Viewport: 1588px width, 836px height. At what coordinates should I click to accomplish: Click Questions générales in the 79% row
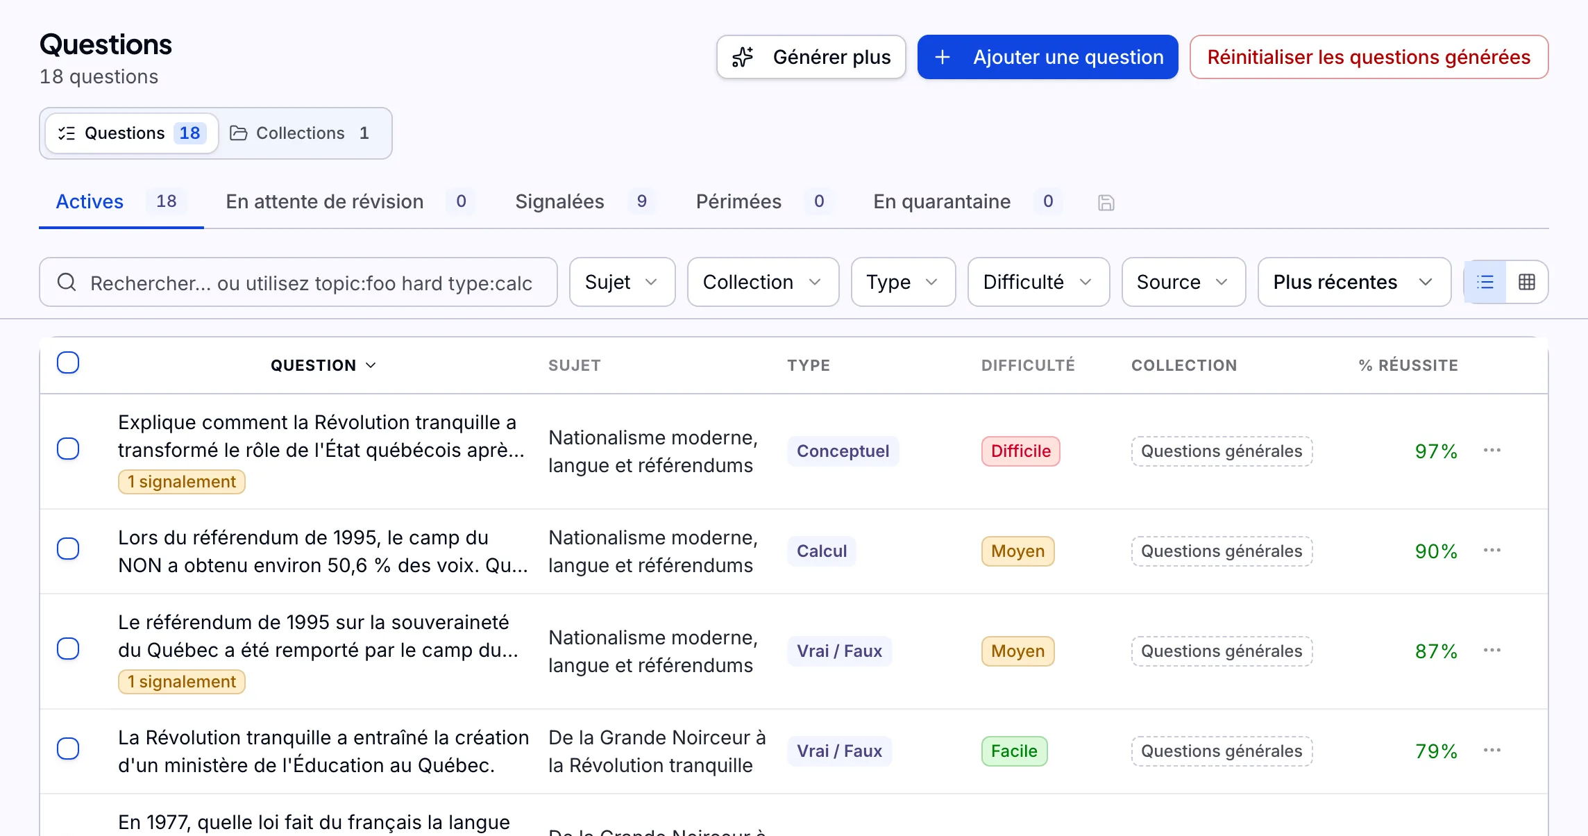pos(1222,751)
